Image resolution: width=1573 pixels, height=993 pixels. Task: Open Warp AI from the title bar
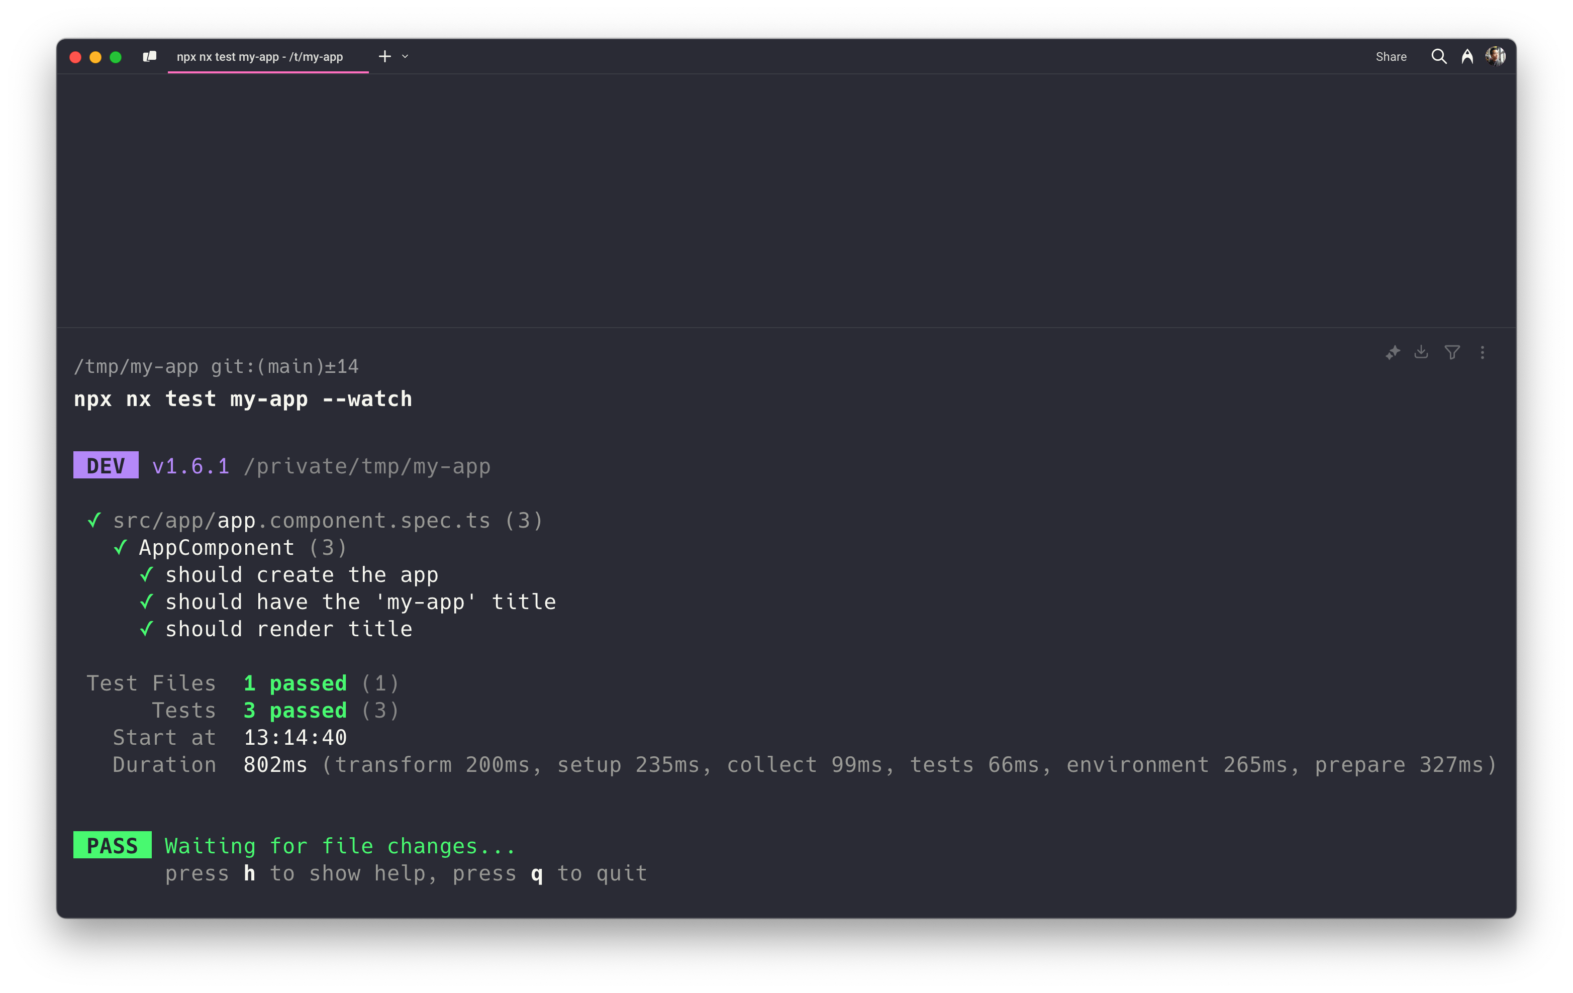pos(1467,57)
